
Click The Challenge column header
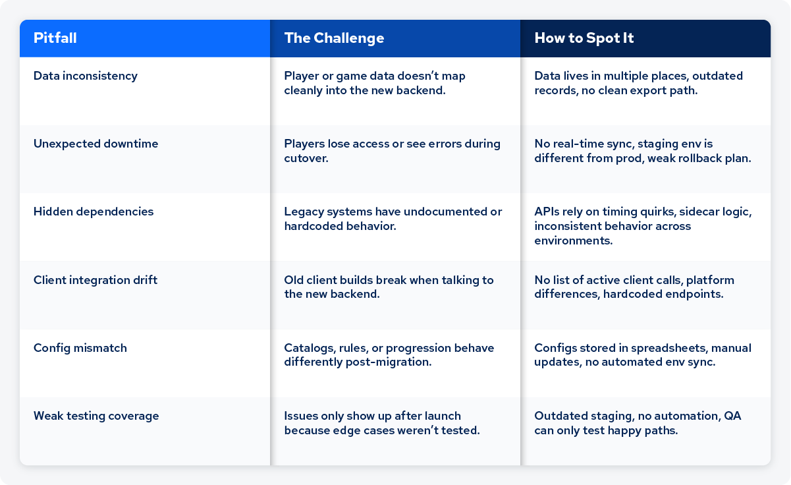[334, 38]
